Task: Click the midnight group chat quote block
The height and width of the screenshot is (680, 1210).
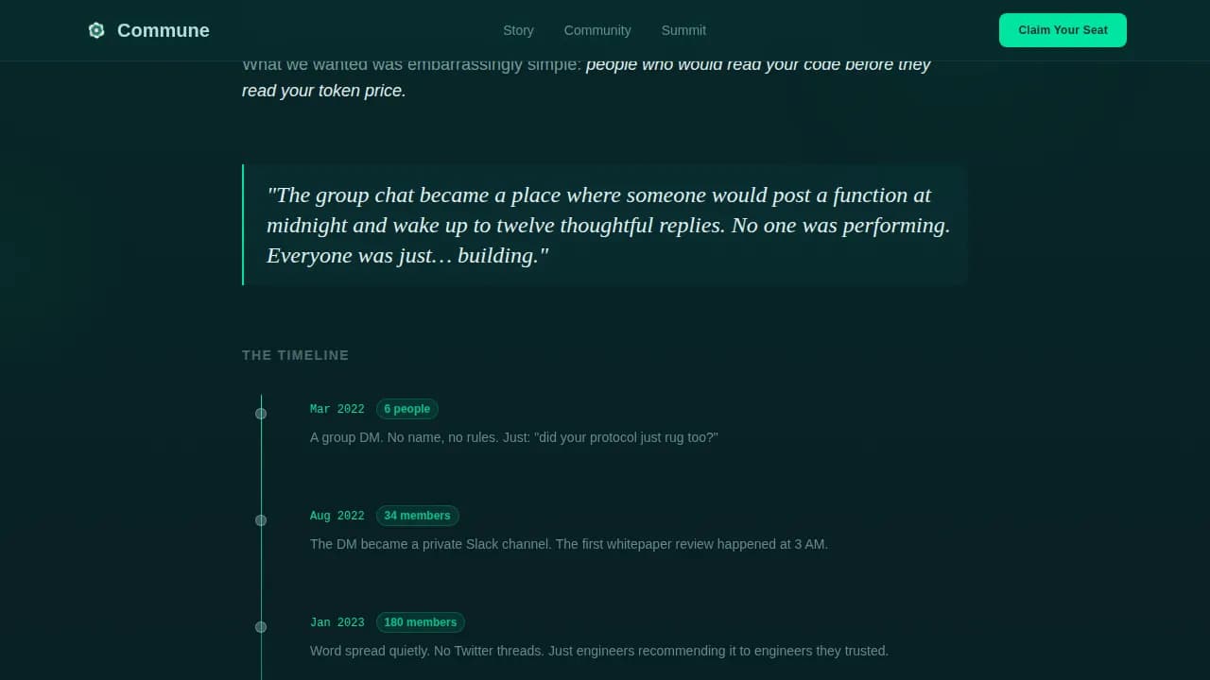Action: click(605, 225)
